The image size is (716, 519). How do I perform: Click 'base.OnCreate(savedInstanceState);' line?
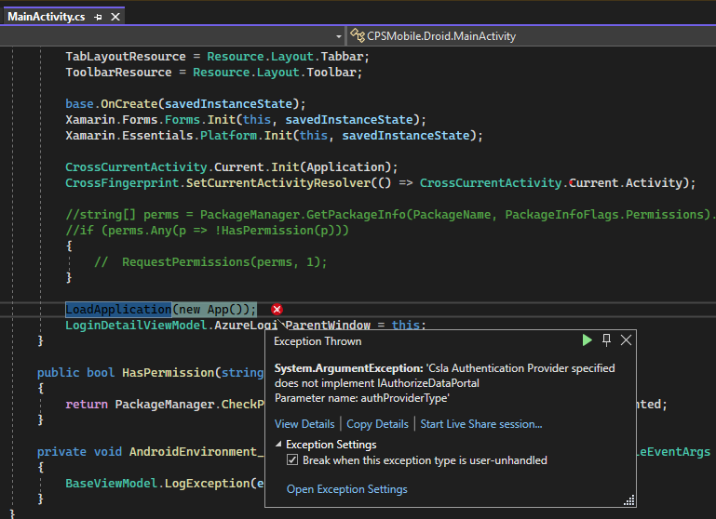pos(185,103)
